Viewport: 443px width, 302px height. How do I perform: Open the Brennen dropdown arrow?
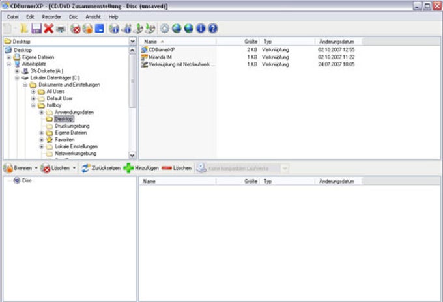tap(36, 168)
